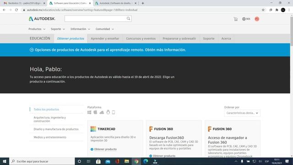Viewport: 293px width, 165px height.
Task: Expand the Soporte top menu
Action: pyautogui.click(x=58, y=29)
